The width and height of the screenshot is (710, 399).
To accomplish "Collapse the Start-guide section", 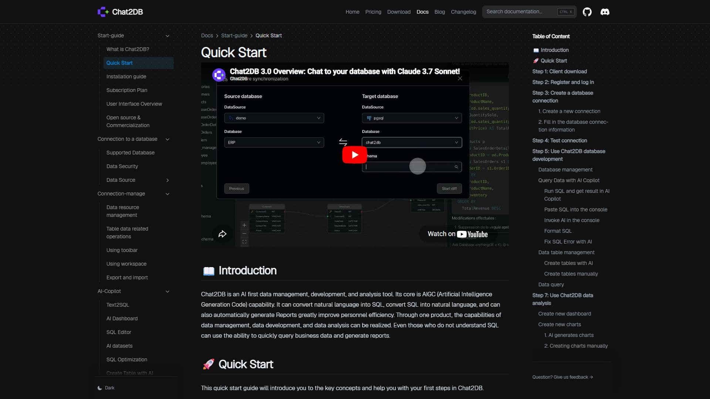I will click(x=167, y=36).
